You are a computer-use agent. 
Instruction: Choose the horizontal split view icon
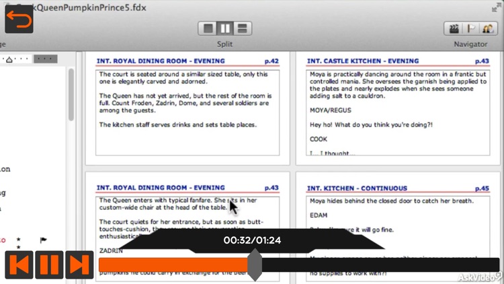pos(242,29)
